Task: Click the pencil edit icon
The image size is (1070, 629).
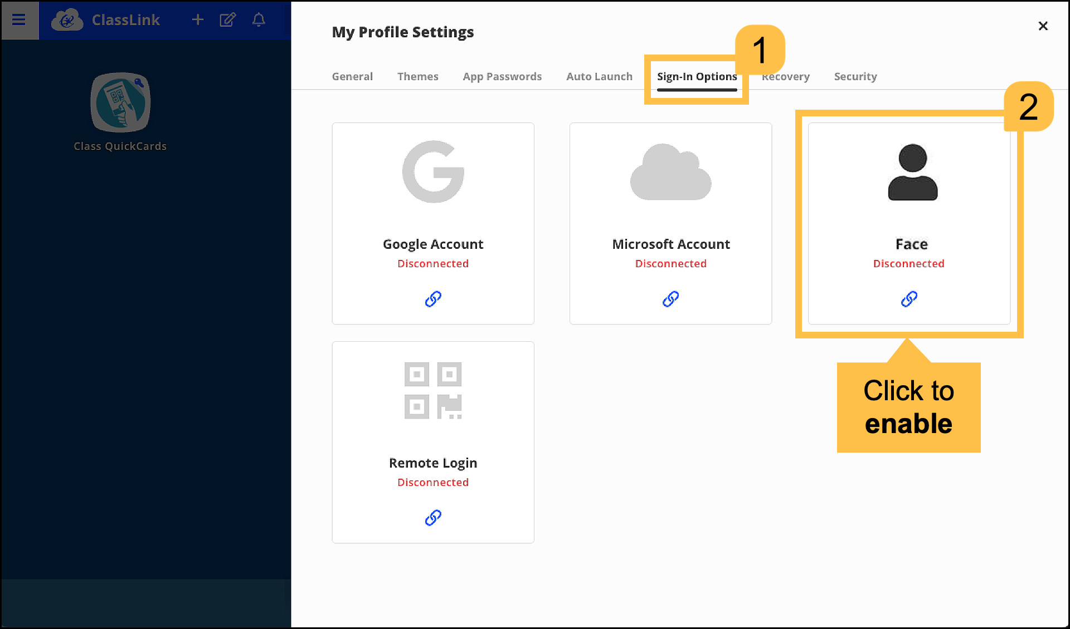Action: [227, 20]
